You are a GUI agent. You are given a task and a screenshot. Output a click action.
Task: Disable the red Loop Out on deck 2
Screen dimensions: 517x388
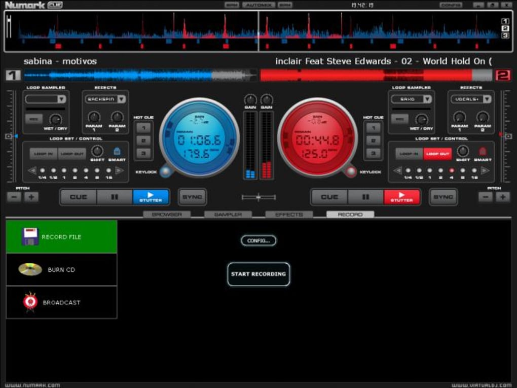tap(437, 154)
